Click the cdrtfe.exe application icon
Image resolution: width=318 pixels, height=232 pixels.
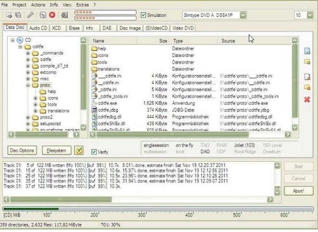coord(94,103)
